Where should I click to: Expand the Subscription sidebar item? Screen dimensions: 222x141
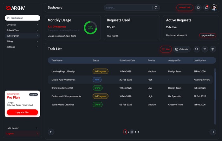point(22,36)
